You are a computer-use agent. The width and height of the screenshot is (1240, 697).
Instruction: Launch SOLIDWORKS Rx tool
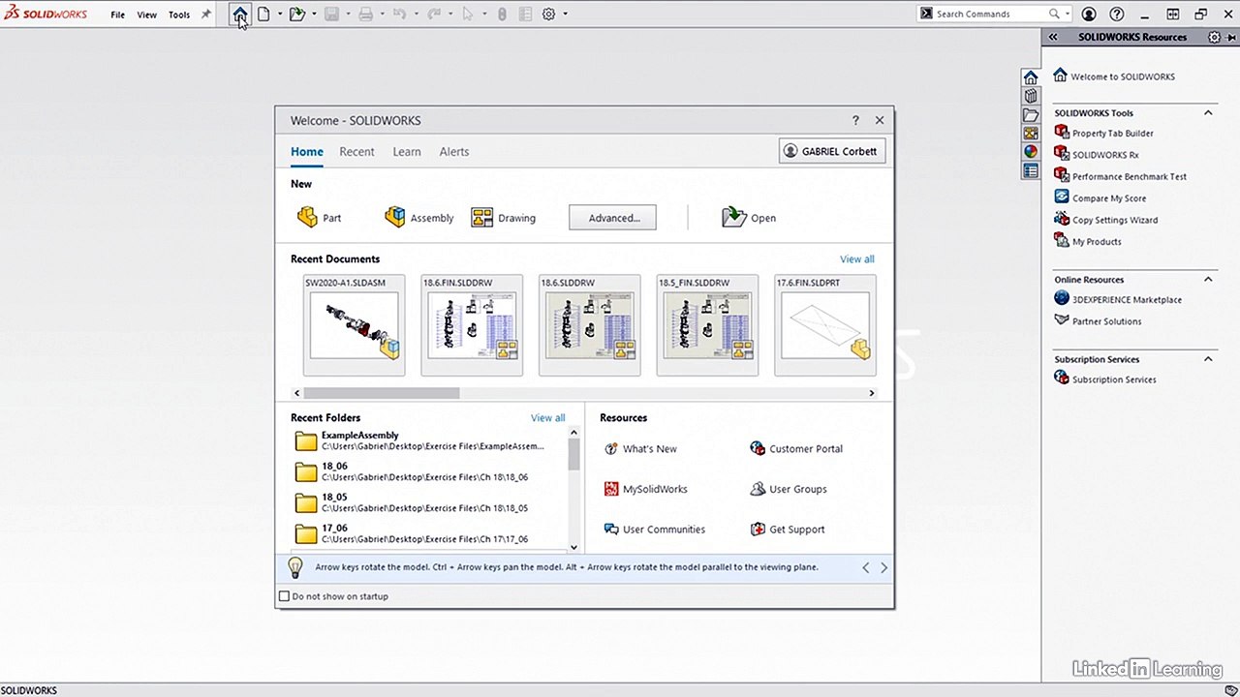[x=1096, y=155]
